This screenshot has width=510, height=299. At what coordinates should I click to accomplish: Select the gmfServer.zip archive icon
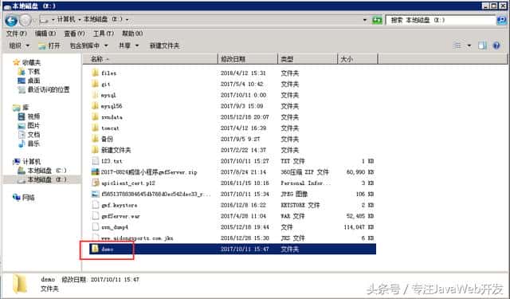point(95,171)
